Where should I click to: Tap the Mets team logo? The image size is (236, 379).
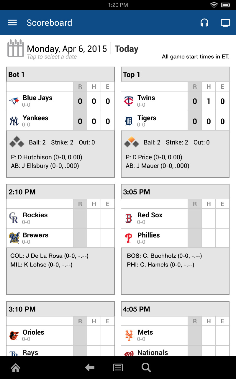coord(129,335)
